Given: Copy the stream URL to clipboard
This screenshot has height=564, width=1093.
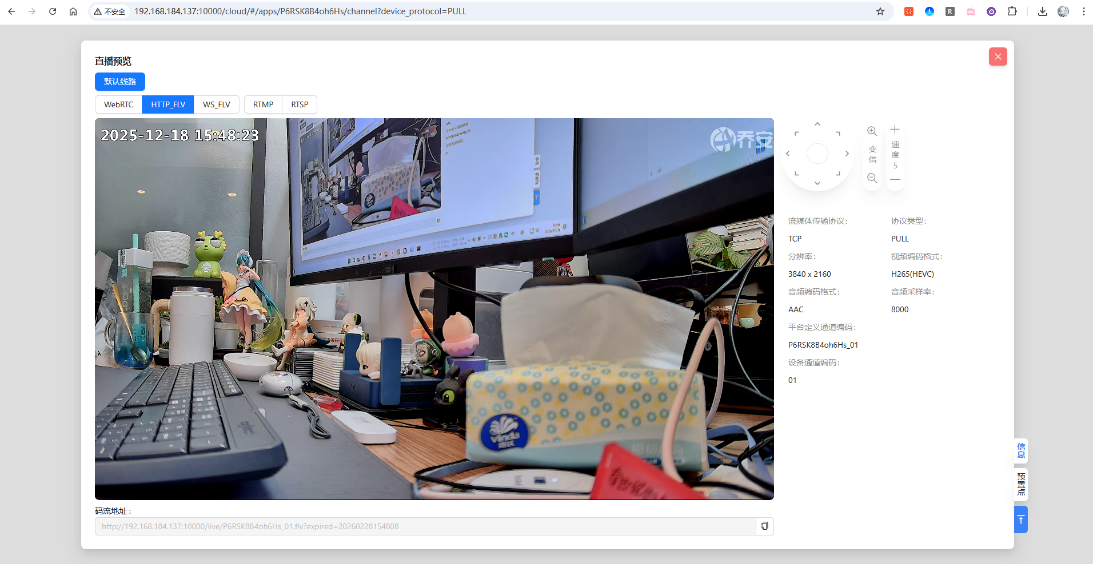Looking at the screenshot, I should pos(765,526).
